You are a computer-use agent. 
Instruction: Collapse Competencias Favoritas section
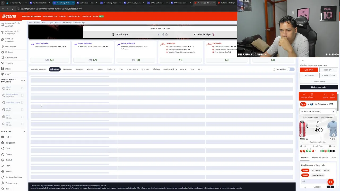24,81
